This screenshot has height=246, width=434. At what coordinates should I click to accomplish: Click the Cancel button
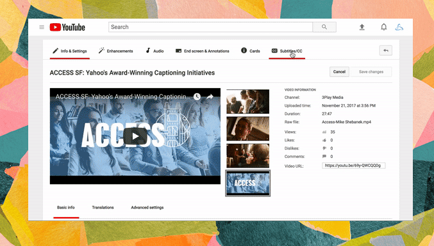(x=339, y=72)
